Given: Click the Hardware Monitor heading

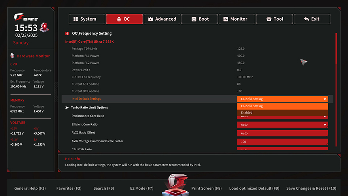Looking at the screenshot, I should pyautogui.click(x=33, y=56).
